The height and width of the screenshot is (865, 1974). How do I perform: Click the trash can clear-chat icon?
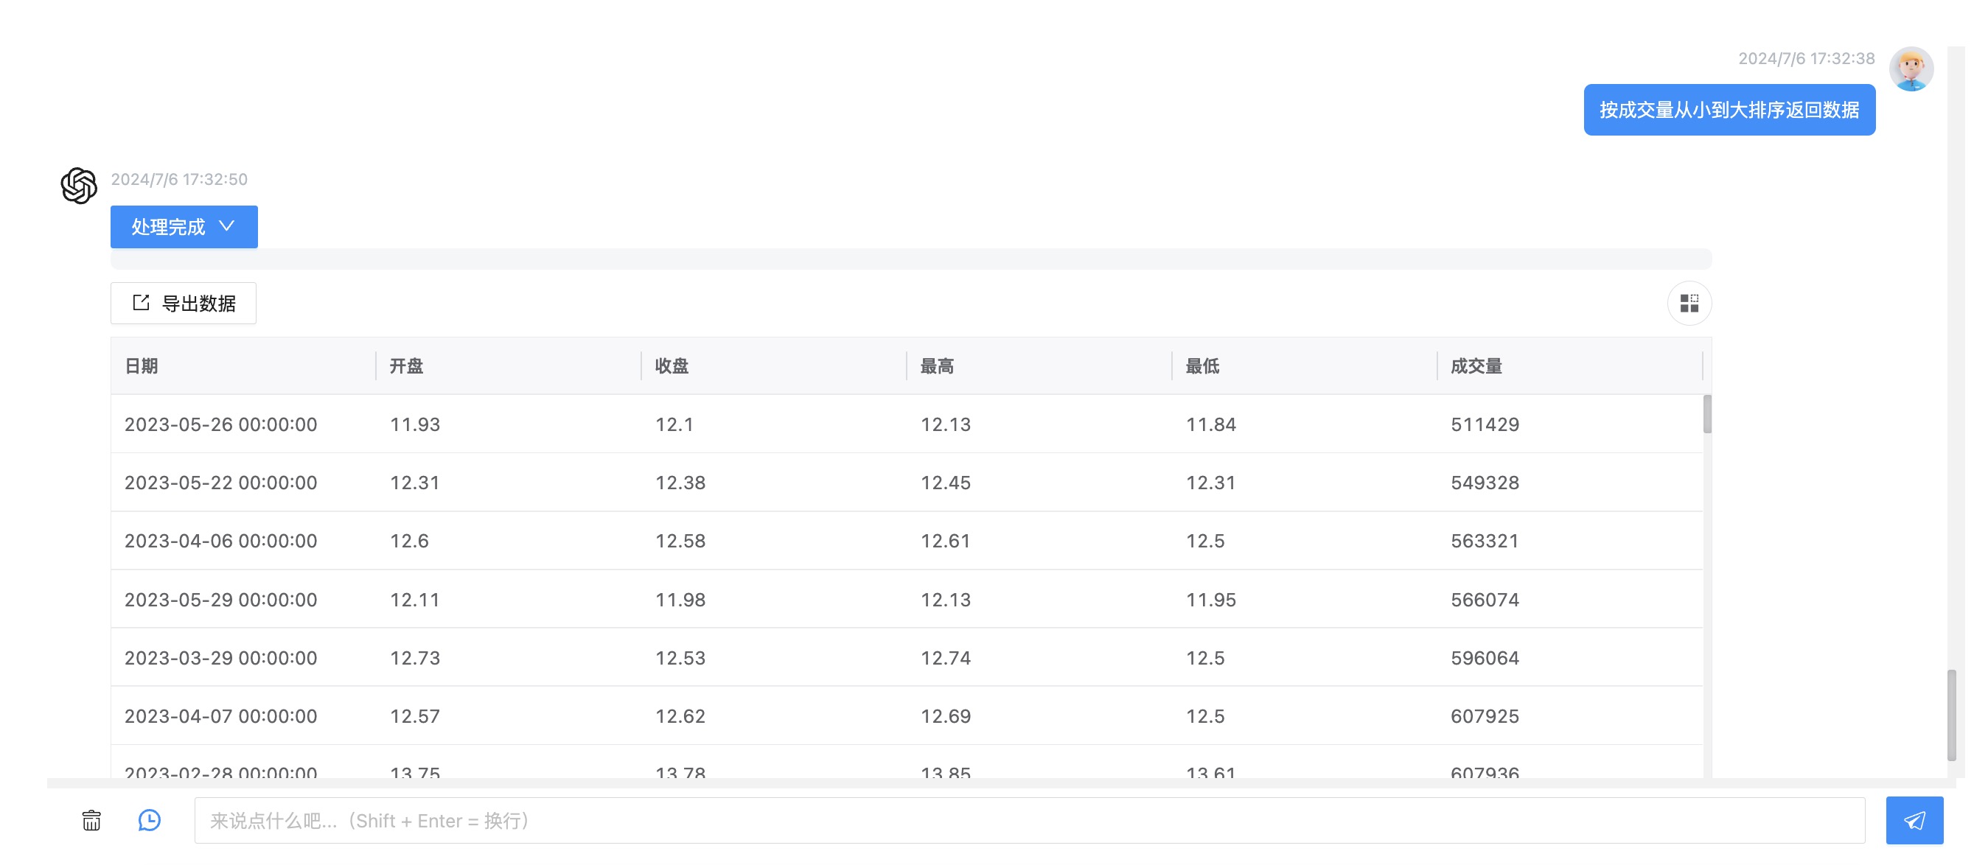pyautogui.click(x=91, y=820)
